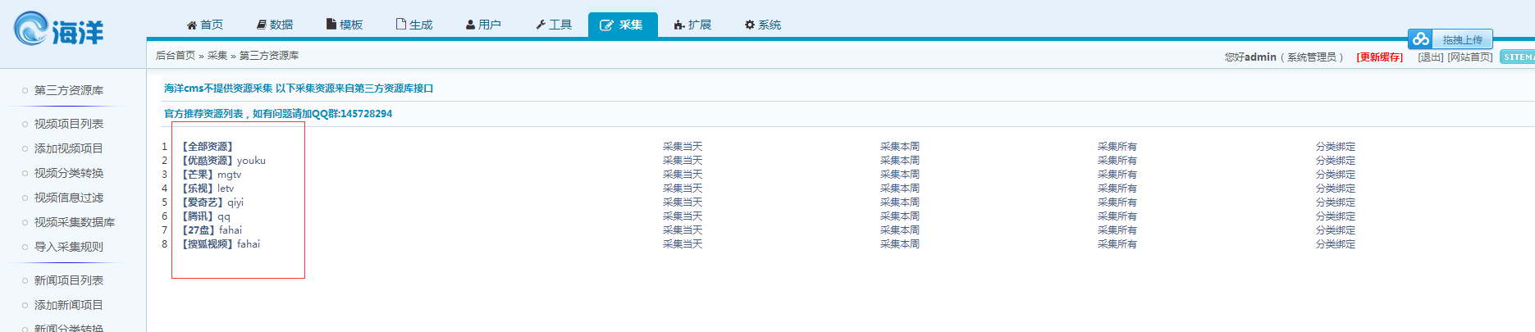The height and width of the screenshot is (332, 1535).
Task: Select 导入采集规则 in the sidebar
Action: 69,247
